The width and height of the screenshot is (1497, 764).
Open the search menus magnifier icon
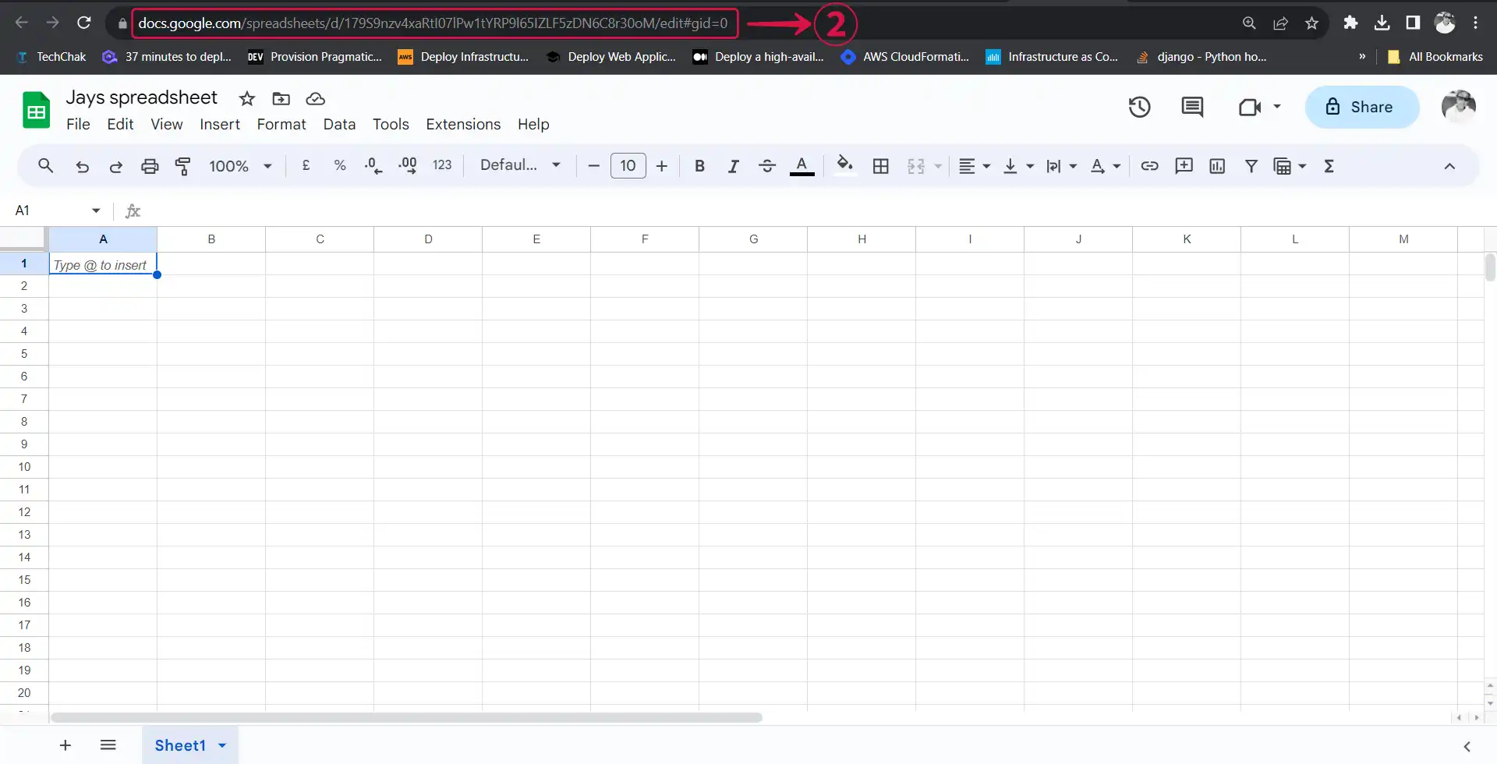coord(46,166)
